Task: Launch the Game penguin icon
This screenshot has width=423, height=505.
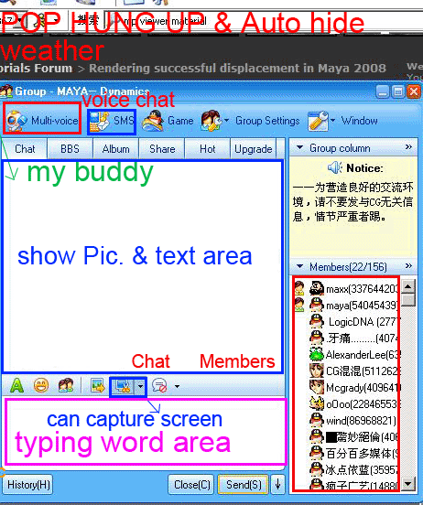Action: pos(153,121)
